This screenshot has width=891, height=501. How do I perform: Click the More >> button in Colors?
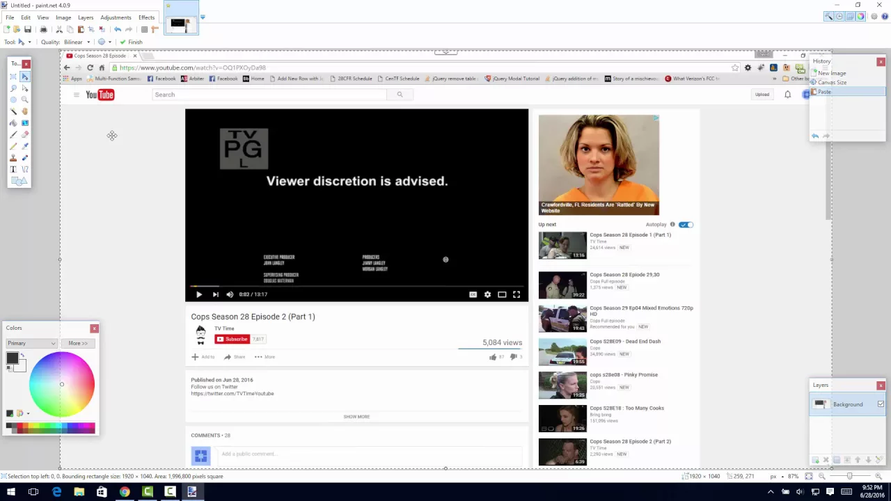[x=78, y=343]
